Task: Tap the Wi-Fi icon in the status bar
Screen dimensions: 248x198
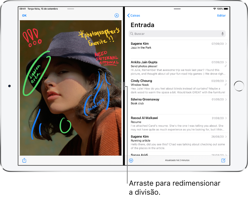Action: (214, 9)
